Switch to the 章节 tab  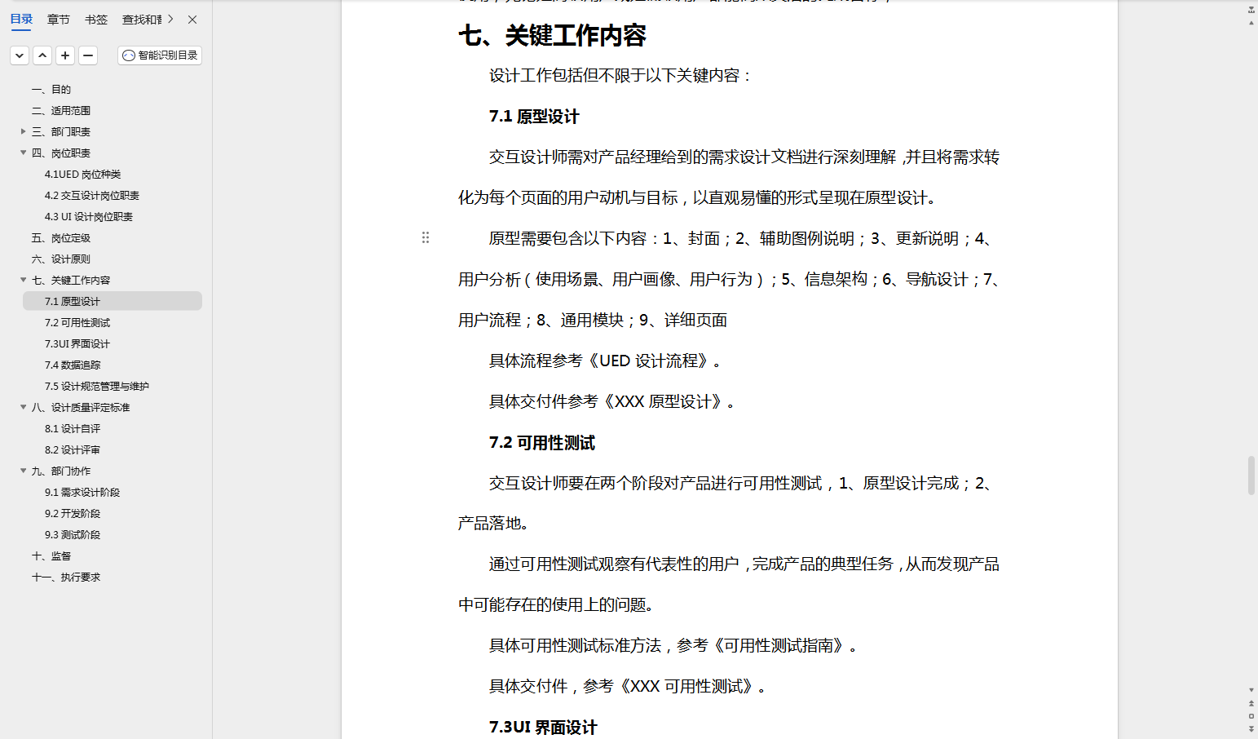tap(59, 20)
